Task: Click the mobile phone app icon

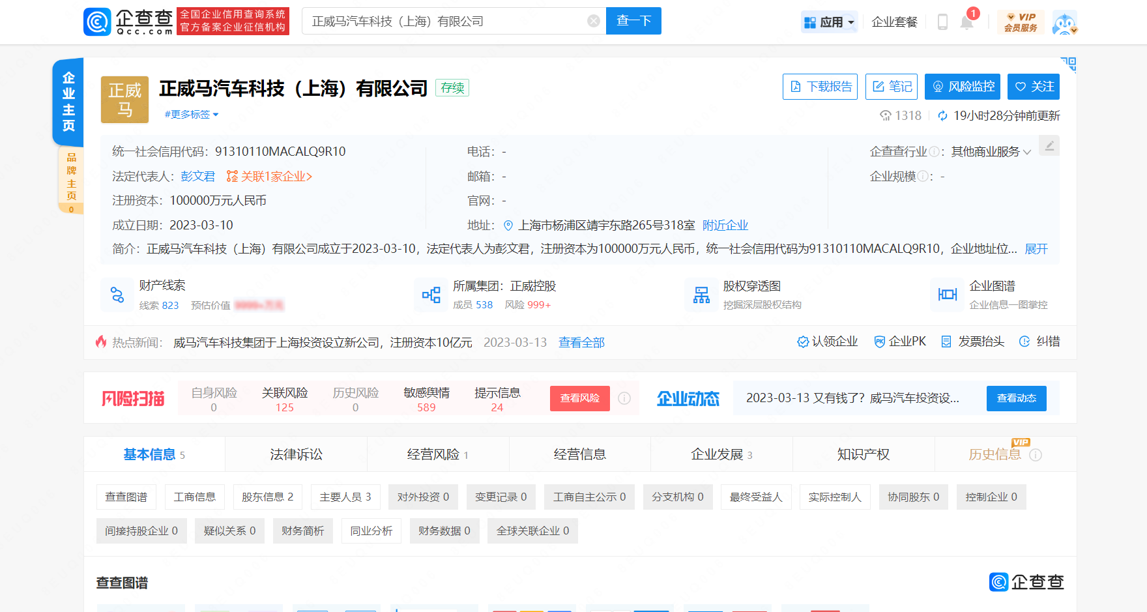Action: [942, 22]
